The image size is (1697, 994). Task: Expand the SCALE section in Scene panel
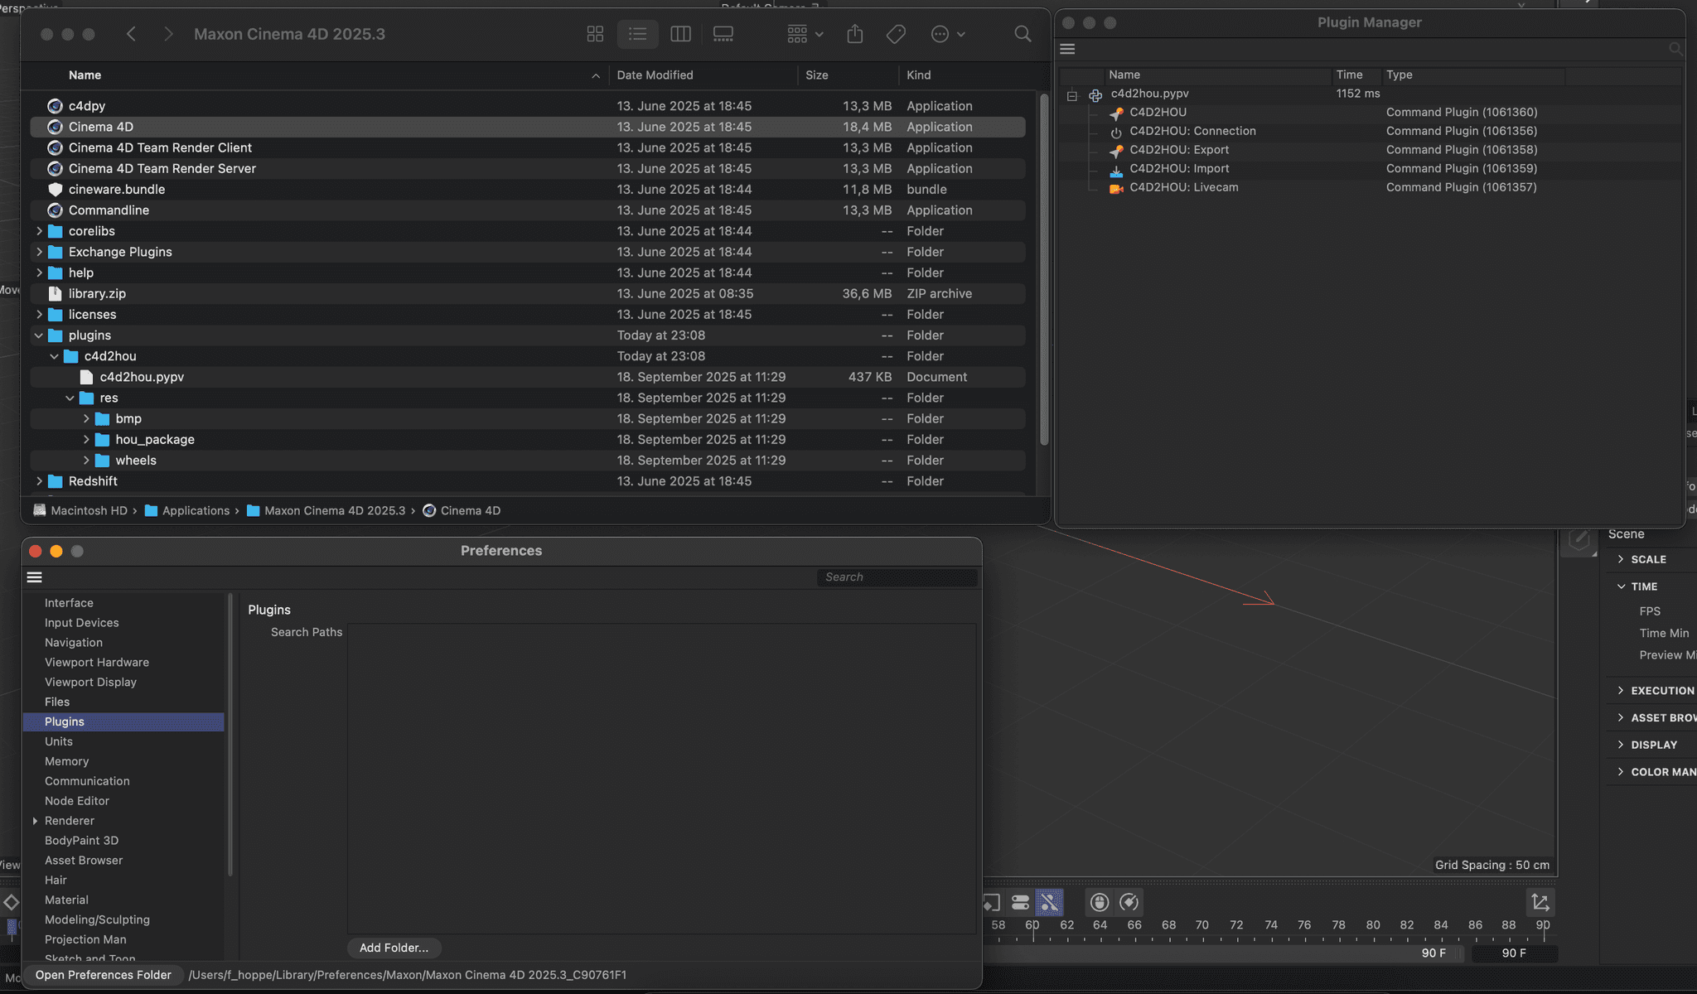(x=1621, y=559)
